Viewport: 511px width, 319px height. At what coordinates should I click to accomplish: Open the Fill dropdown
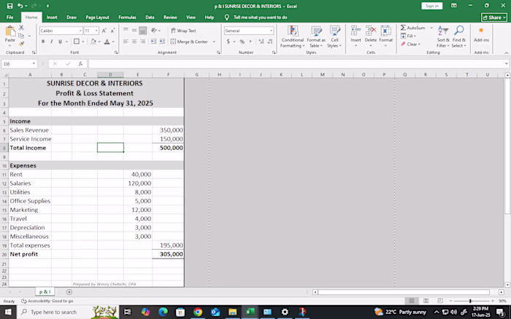[x=408, y=36]
